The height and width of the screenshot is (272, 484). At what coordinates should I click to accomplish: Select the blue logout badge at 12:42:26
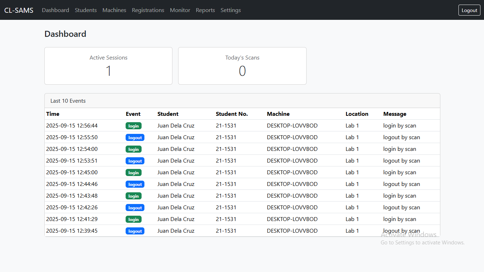click(x=135, y=208)
